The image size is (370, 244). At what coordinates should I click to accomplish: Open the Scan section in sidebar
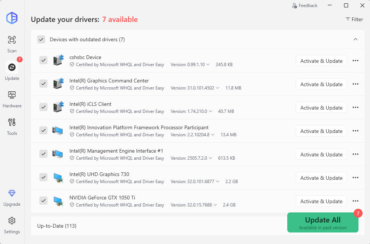[x=12, y=44]
